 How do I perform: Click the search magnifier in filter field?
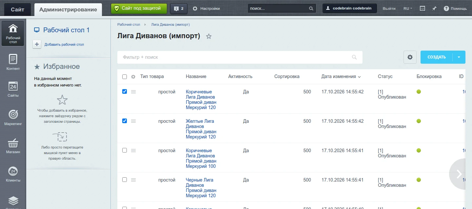click(354, 57)
